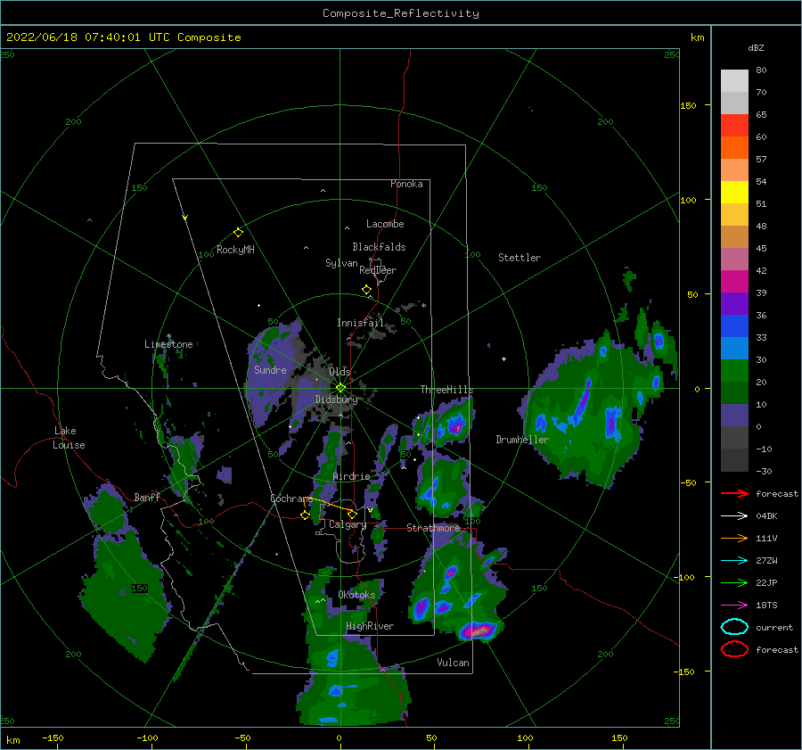Click the intense storm cell west of Vulcan
Screen dimensions: 802x750
(479, 631)
